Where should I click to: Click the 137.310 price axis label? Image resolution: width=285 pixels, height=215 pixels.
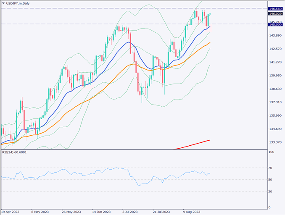[x=275, y=102]
